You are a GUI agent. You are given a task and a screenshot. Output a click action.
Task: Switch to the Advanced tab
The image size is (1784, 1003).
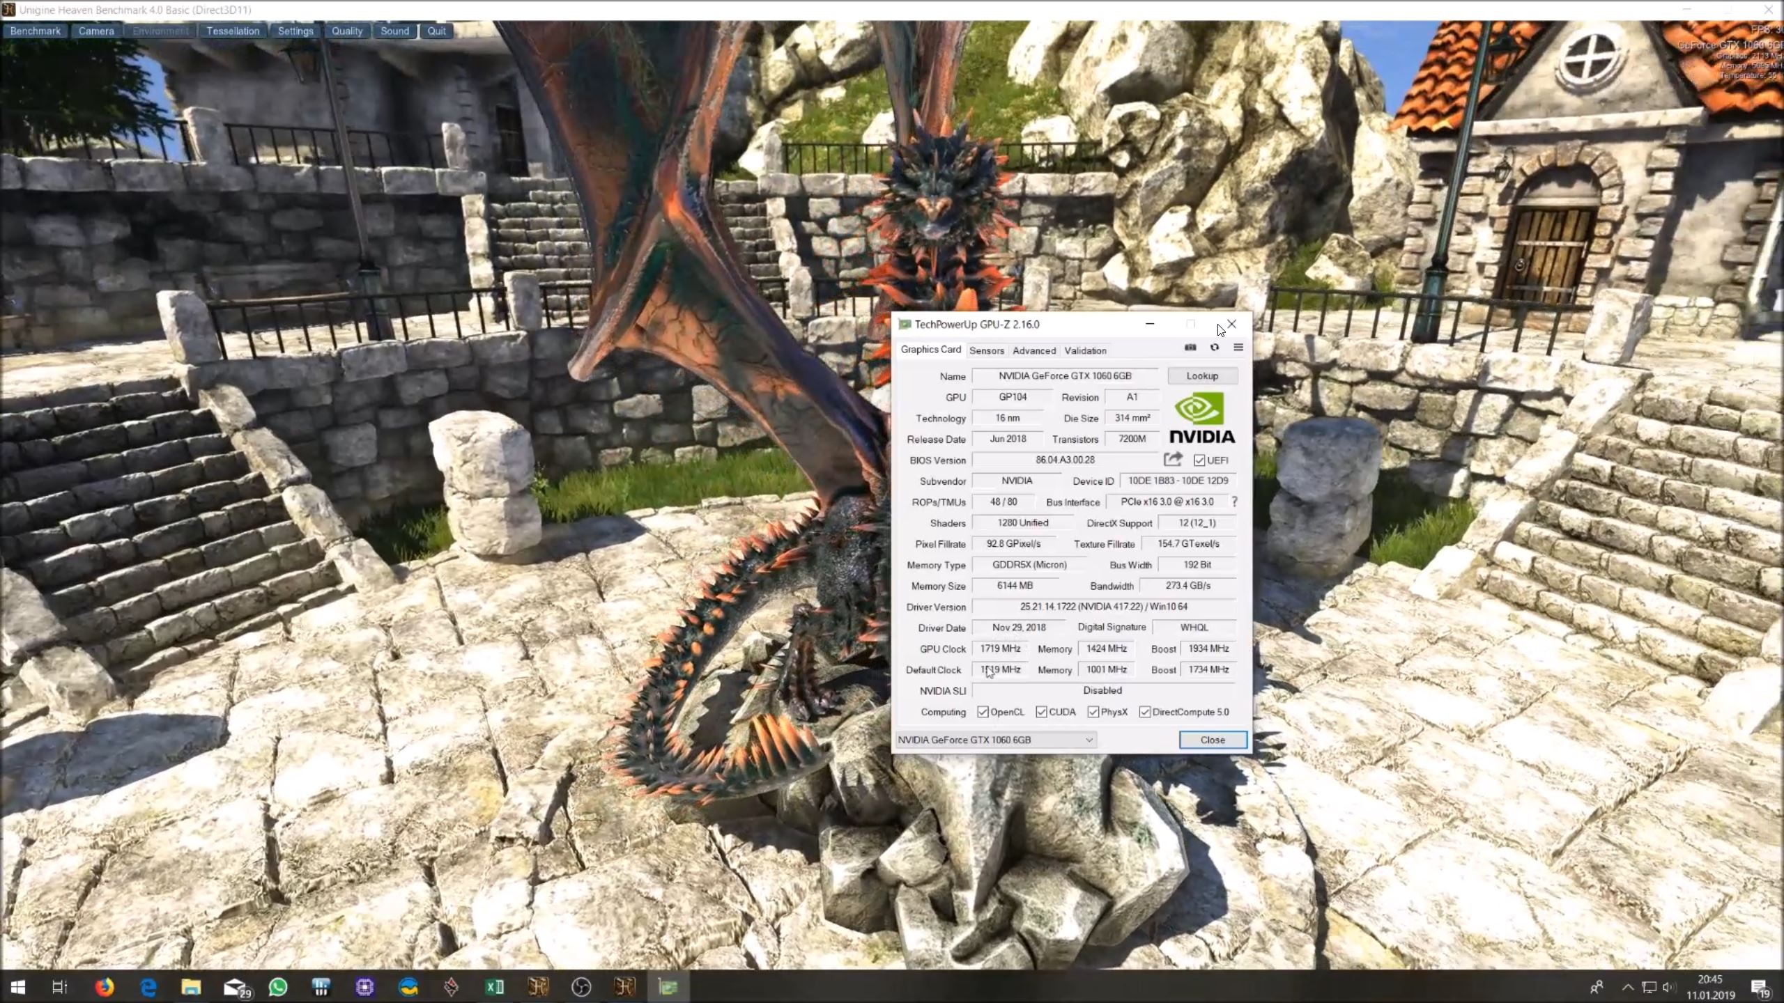pyautogui.click(x=1034, y=350)
